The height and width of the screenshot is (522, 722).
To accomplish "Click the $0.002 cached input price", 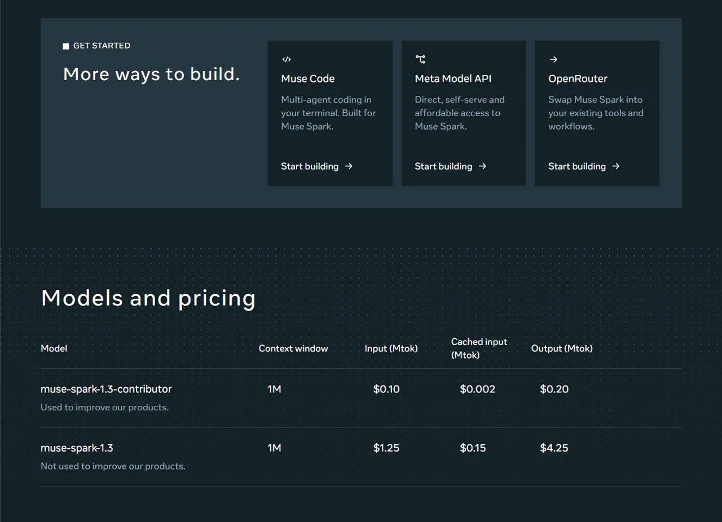I will pyautogui.click(x=478, y=389).
